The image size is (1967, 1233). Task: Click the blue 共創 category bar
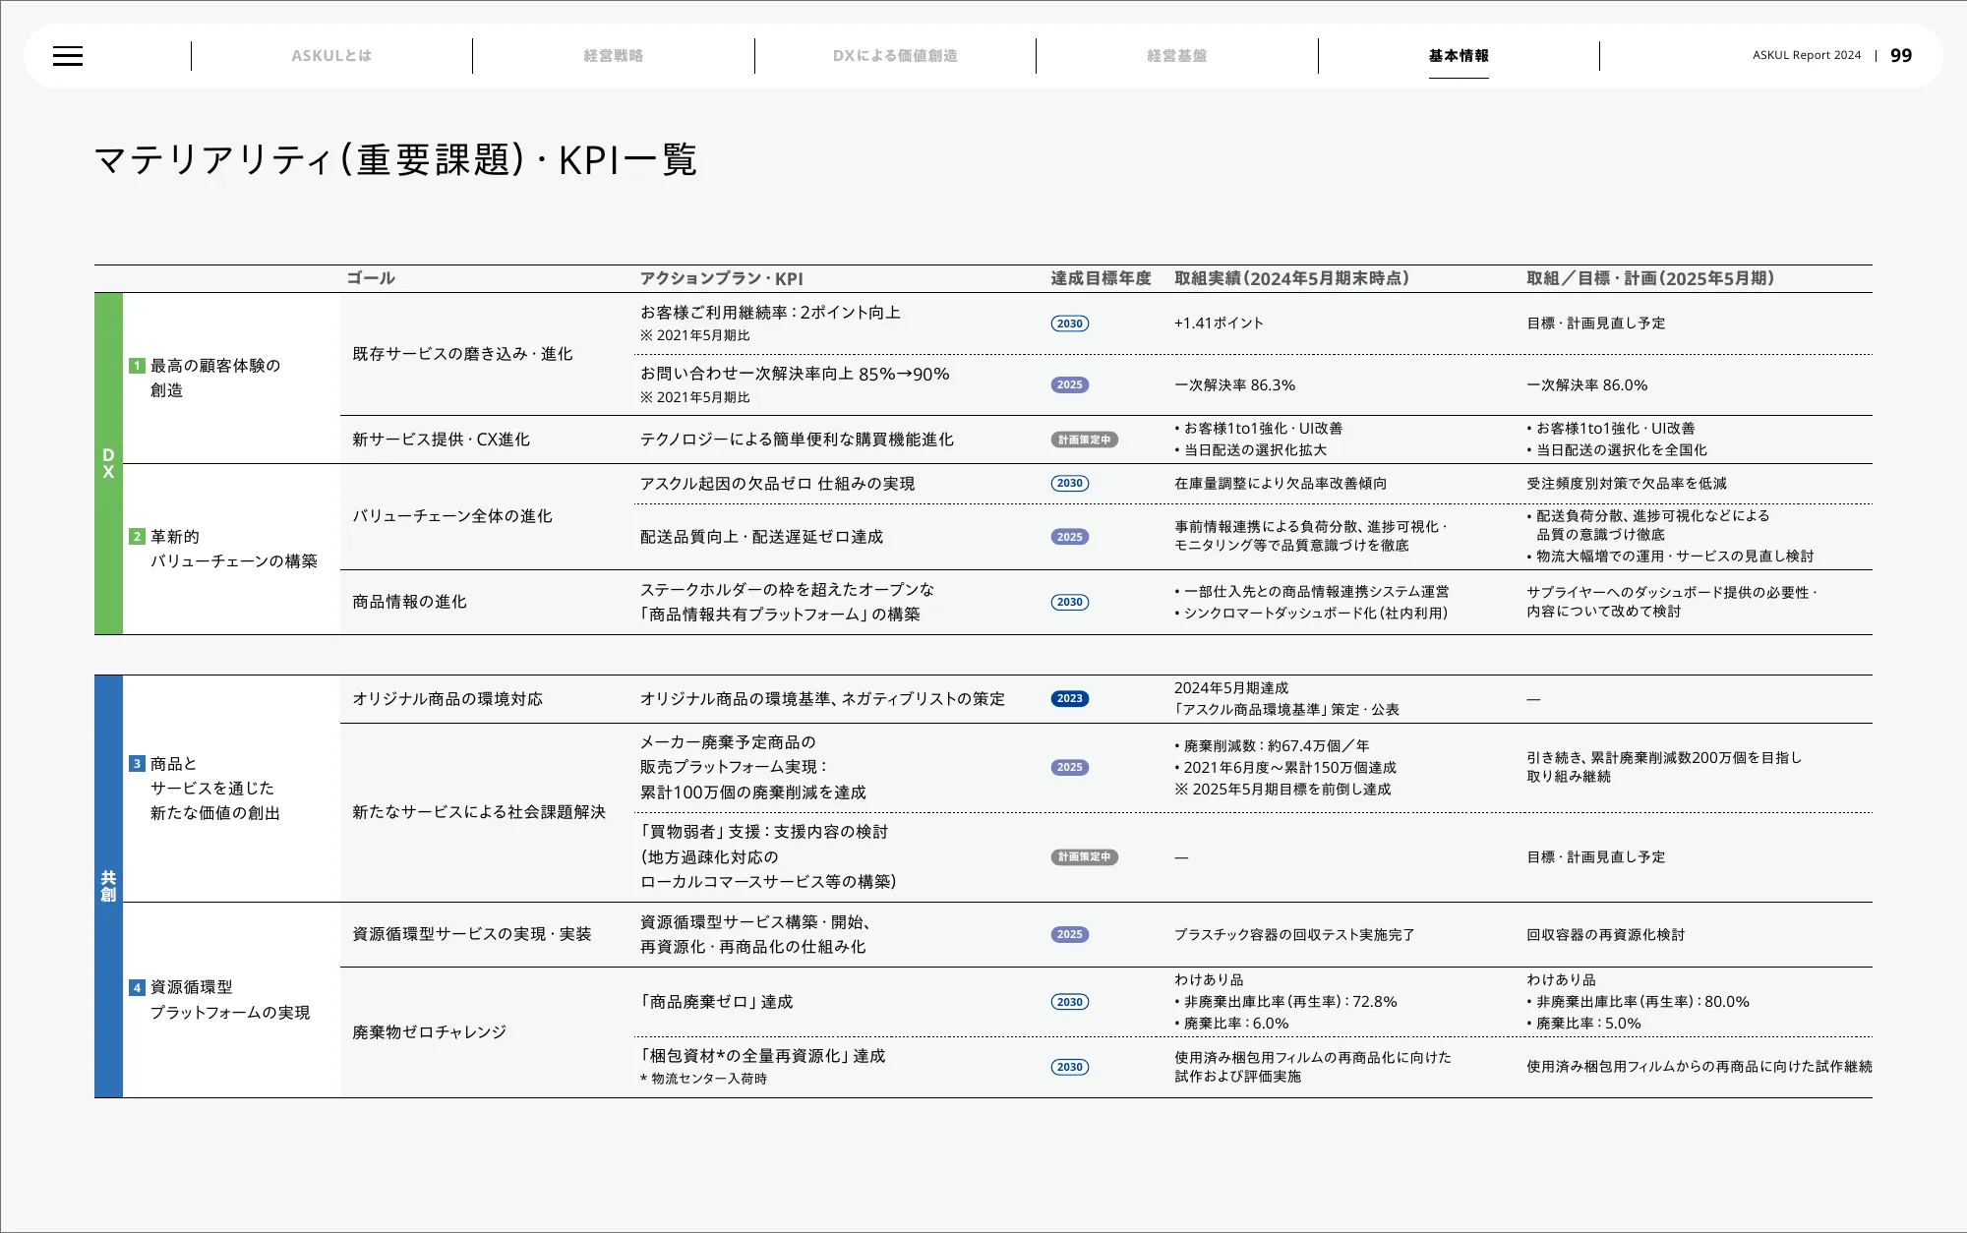pyautogui.click(x=108, y=885)
